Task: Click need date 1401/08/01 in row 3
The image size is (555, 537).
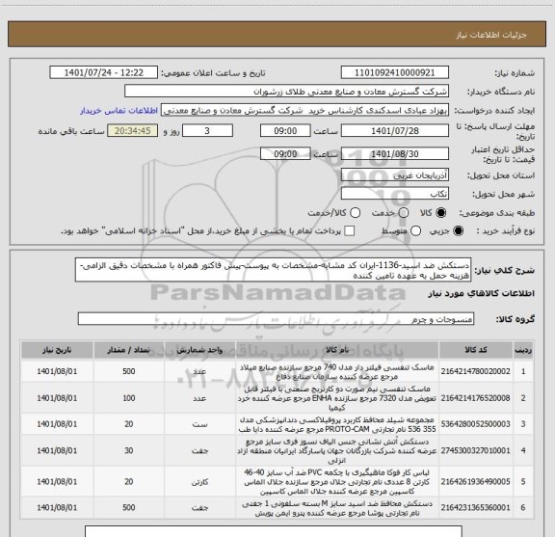Action: click(x=57, y=424)
